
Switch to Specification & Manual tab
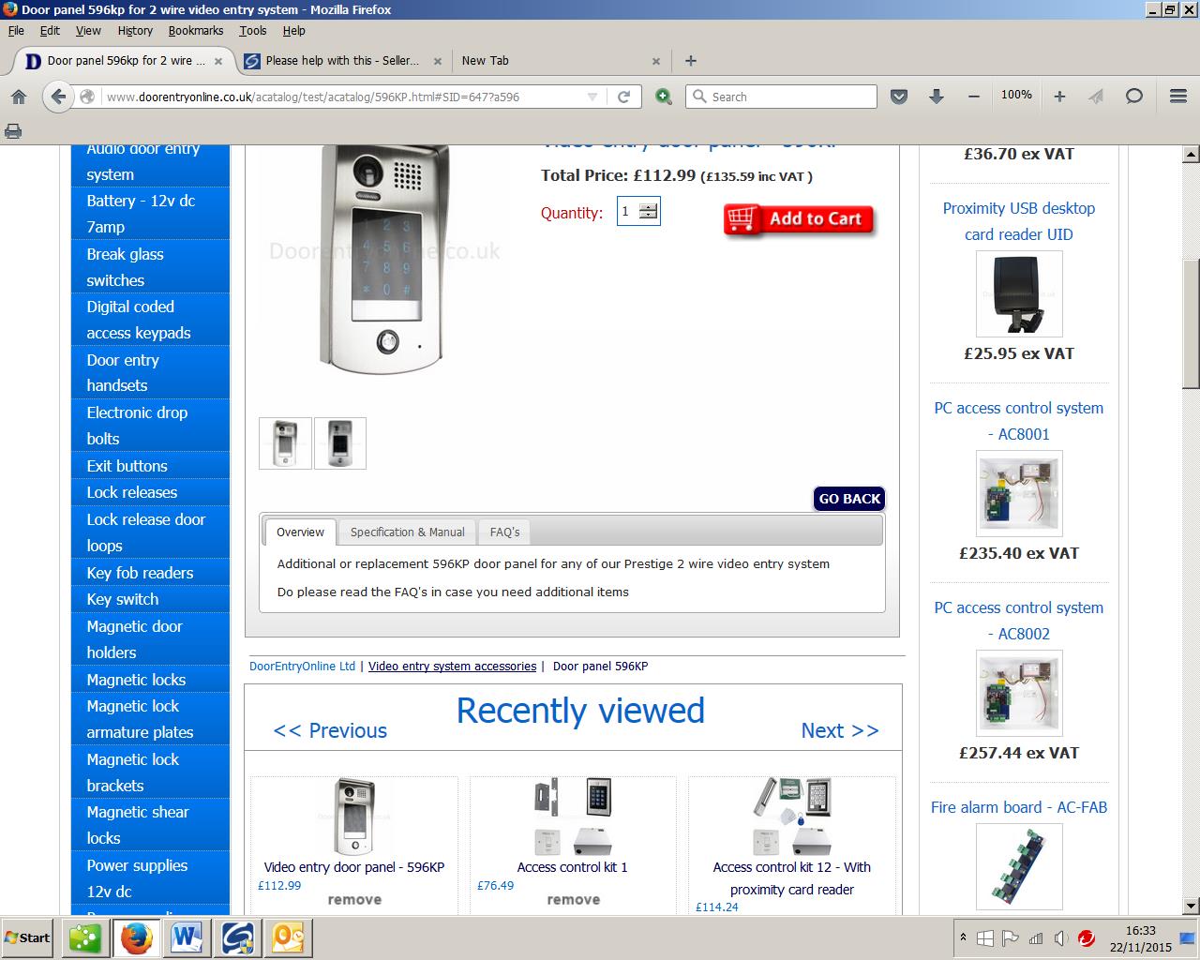tap(407, 532)
